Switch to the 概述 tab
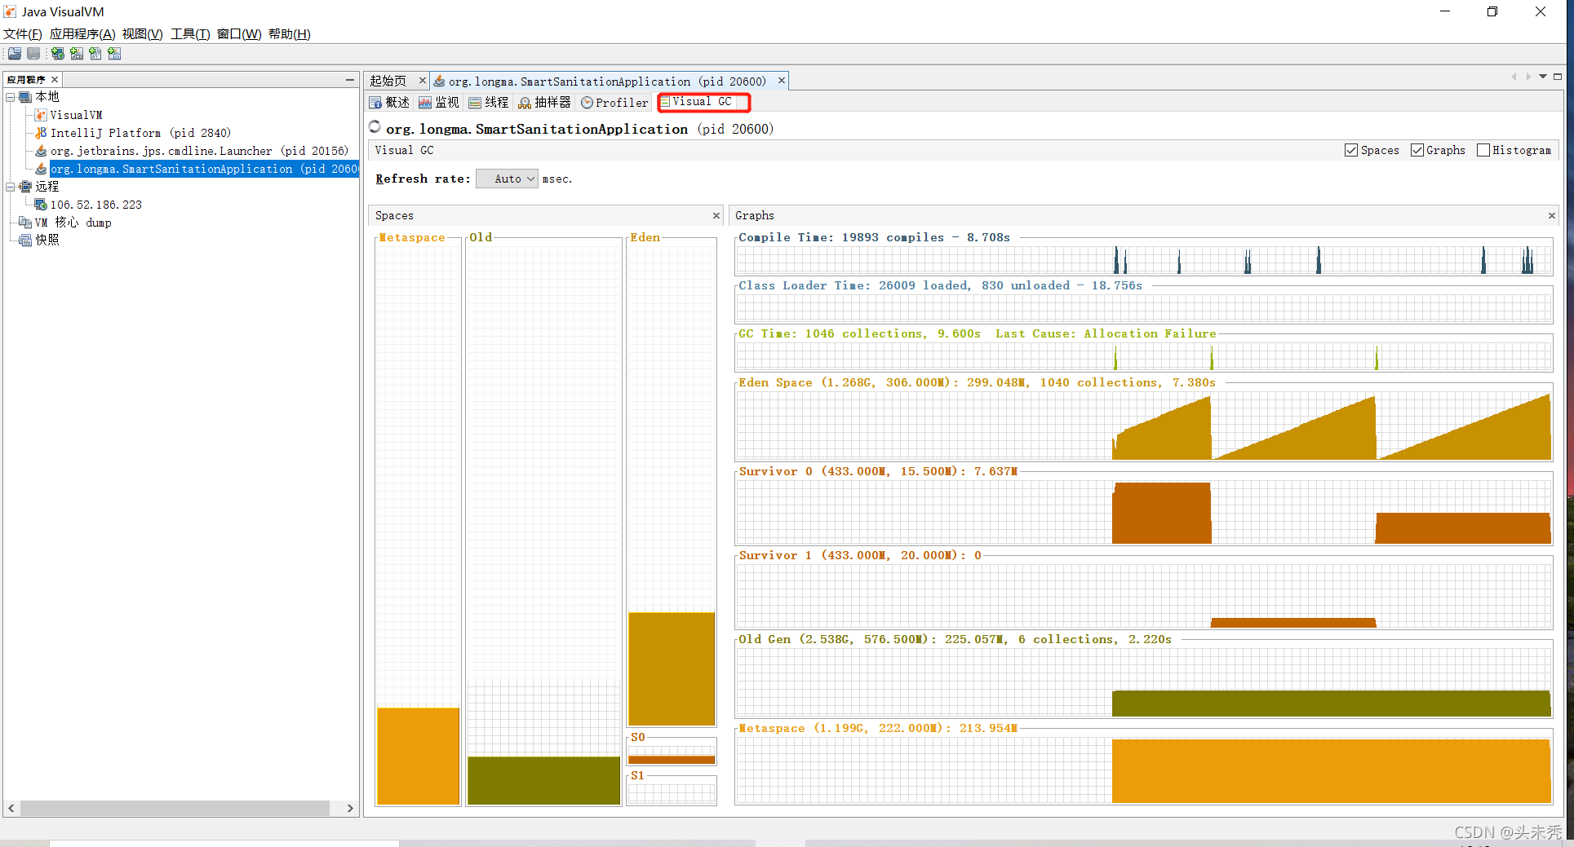Viewport: 1574px width, 847px height. pos(389,102)
